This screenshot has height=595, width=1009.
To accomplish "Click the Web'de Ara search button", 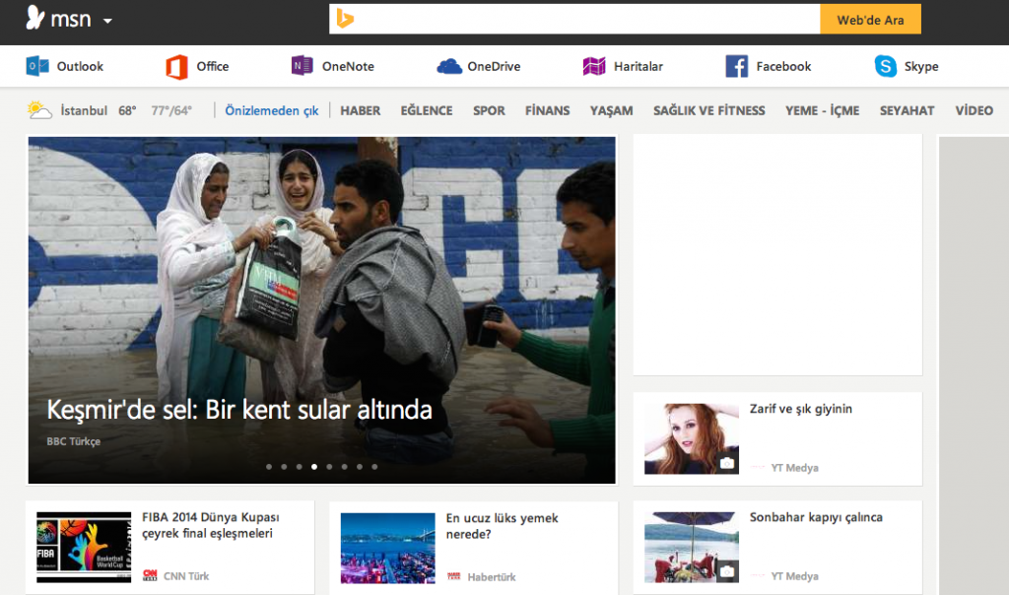I will (x=870, y=18).
